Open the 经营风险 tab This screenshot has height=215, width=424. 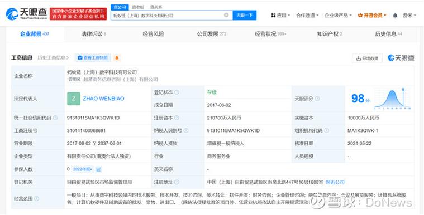pyautogui.click(x=153, y=34)
